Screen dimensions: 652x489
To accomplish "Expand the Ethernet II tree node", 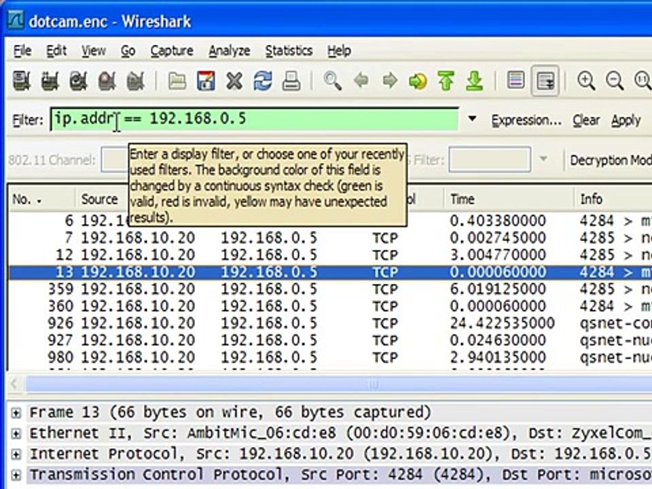I will 16,434.
